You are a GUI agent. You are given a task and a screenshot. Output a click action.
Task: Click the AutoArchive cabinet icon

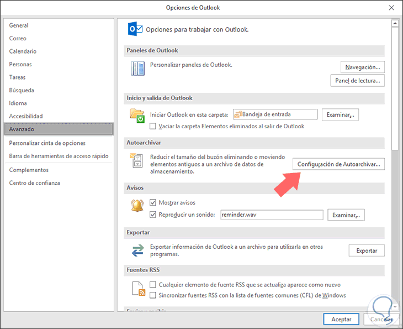point(136,160)
